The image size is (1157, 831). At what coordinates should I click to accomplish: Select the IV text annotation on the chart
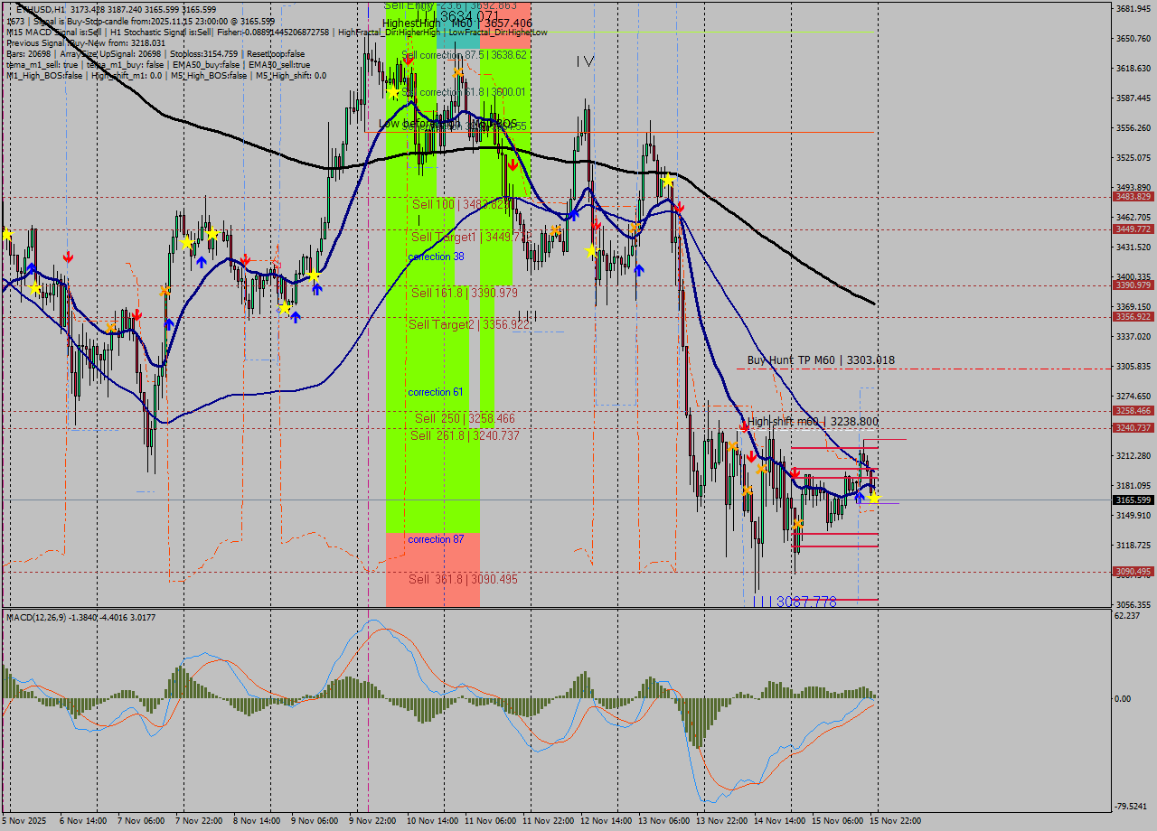(584, 60)
